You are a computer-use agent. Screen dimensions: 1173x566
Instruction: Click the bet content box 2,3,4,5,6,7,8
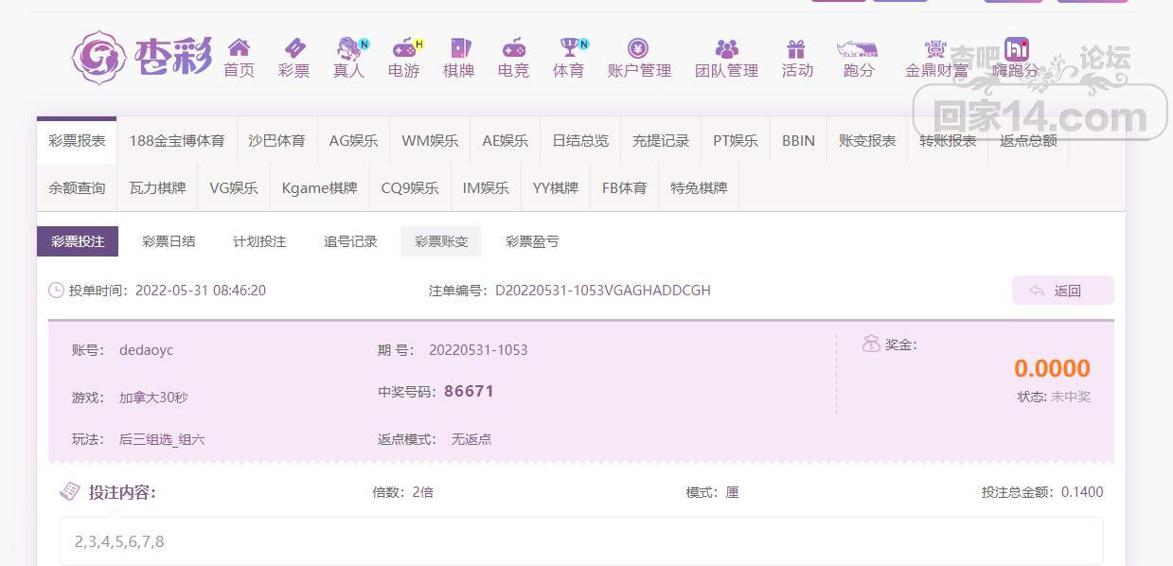click(x=581, y=541)
